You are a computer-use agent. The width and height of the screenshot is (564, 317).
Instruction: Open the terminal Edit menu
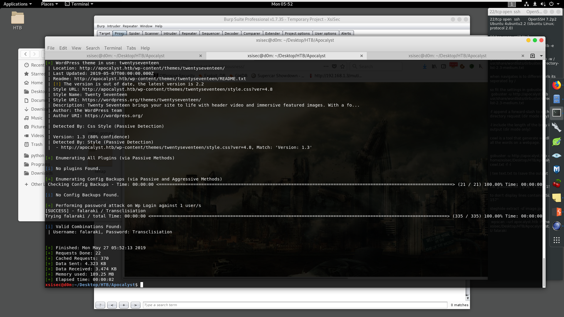click(63, 48)
